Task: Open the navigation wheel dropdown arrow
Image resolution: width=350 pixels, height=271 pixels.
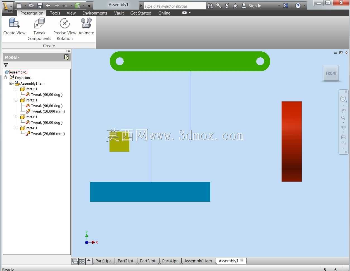Action: 343,105
